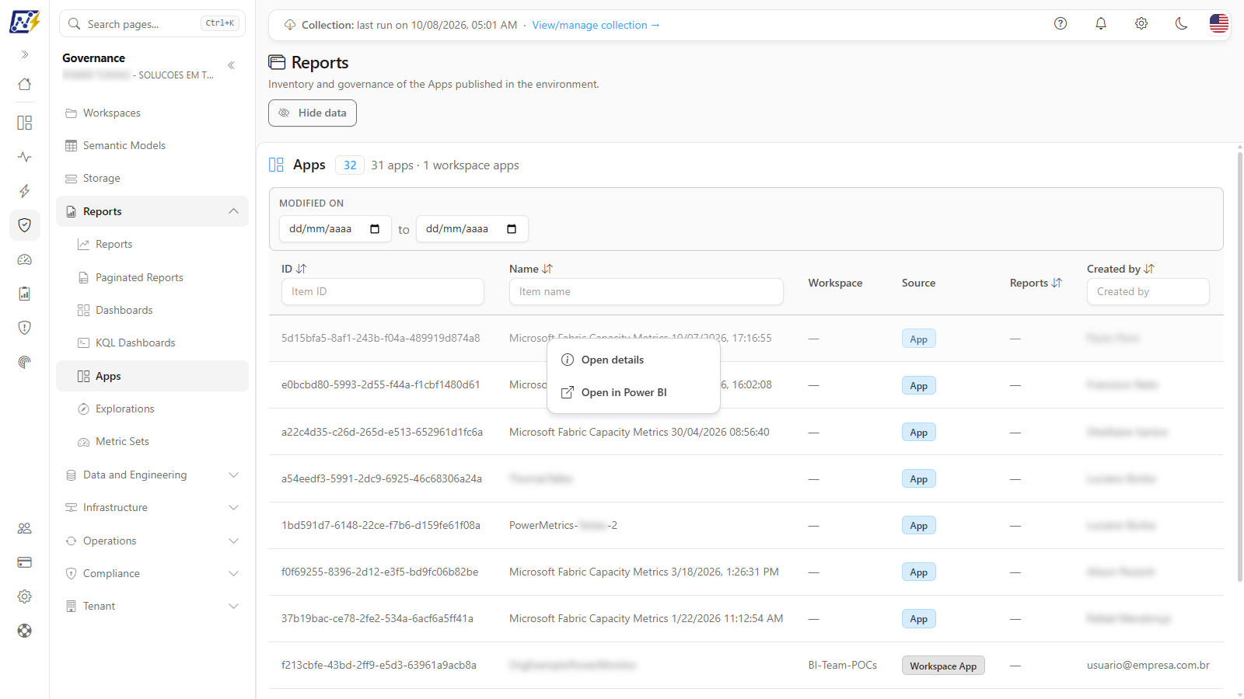Screen dimensions: 1244x699
Task: Open Workspaces in the sidebar
Action: point(152,113)
